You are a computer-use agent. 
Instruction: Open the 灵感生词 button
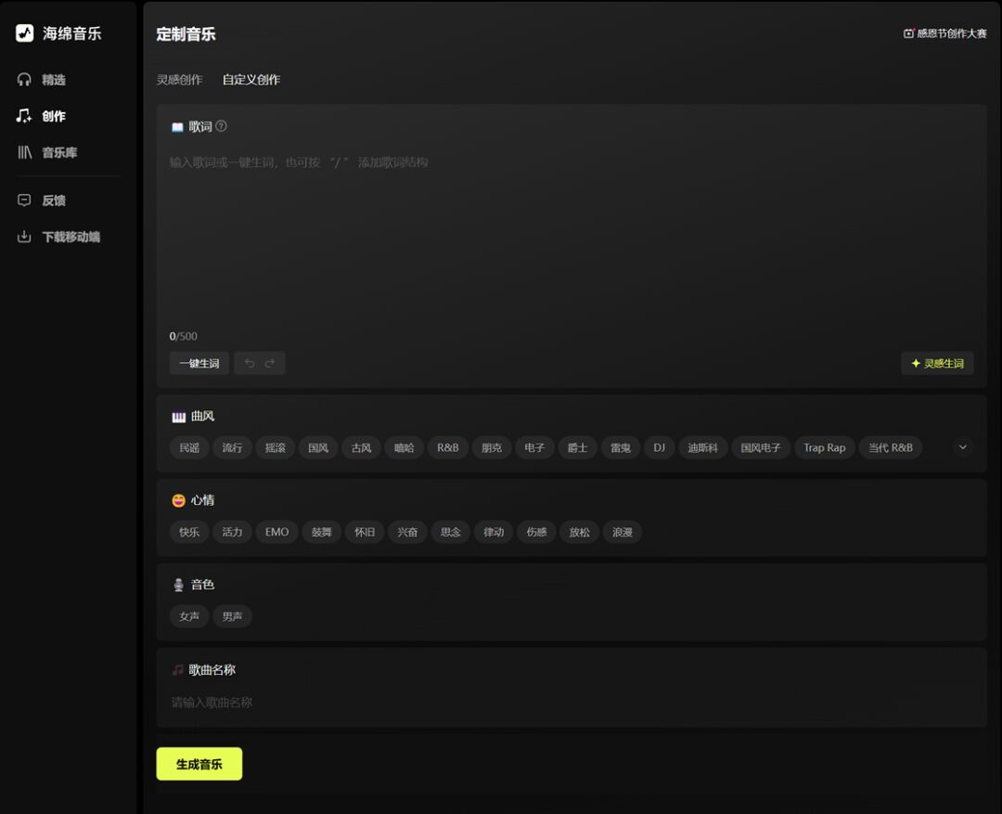pos(937,363)
